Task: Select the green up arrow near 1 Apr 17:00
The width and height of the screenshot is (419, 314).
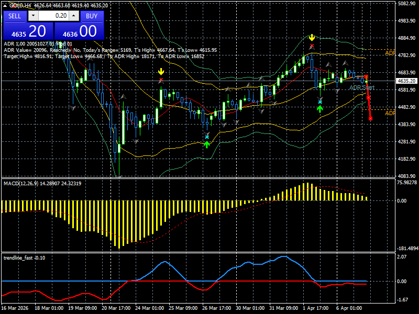Action: [320, 109]
